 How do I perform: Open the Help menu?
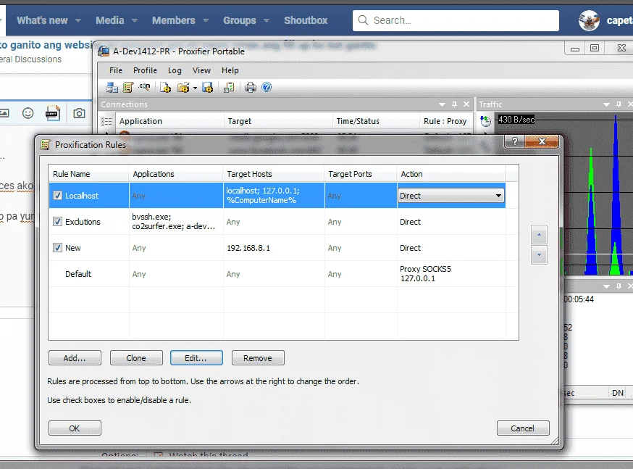click(x=230, y=70)
